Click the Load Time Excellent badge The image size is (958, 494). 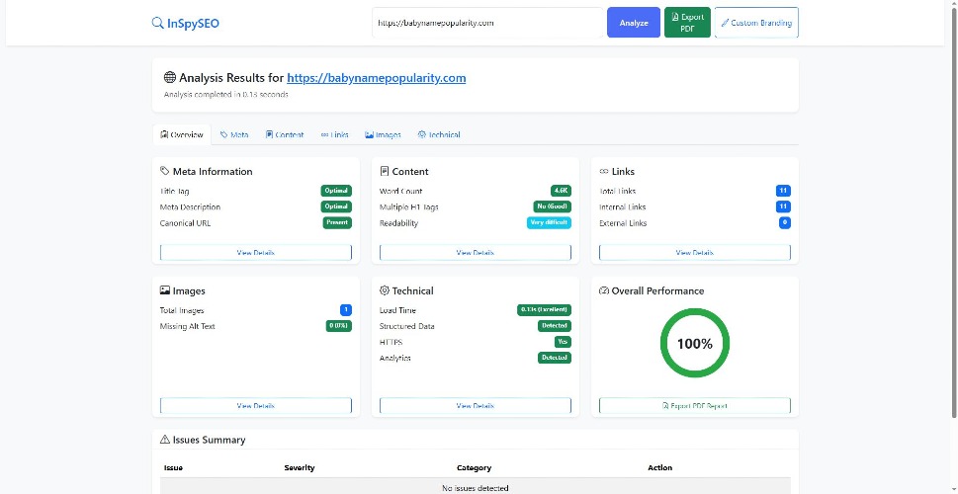click(x=545, y=310)
